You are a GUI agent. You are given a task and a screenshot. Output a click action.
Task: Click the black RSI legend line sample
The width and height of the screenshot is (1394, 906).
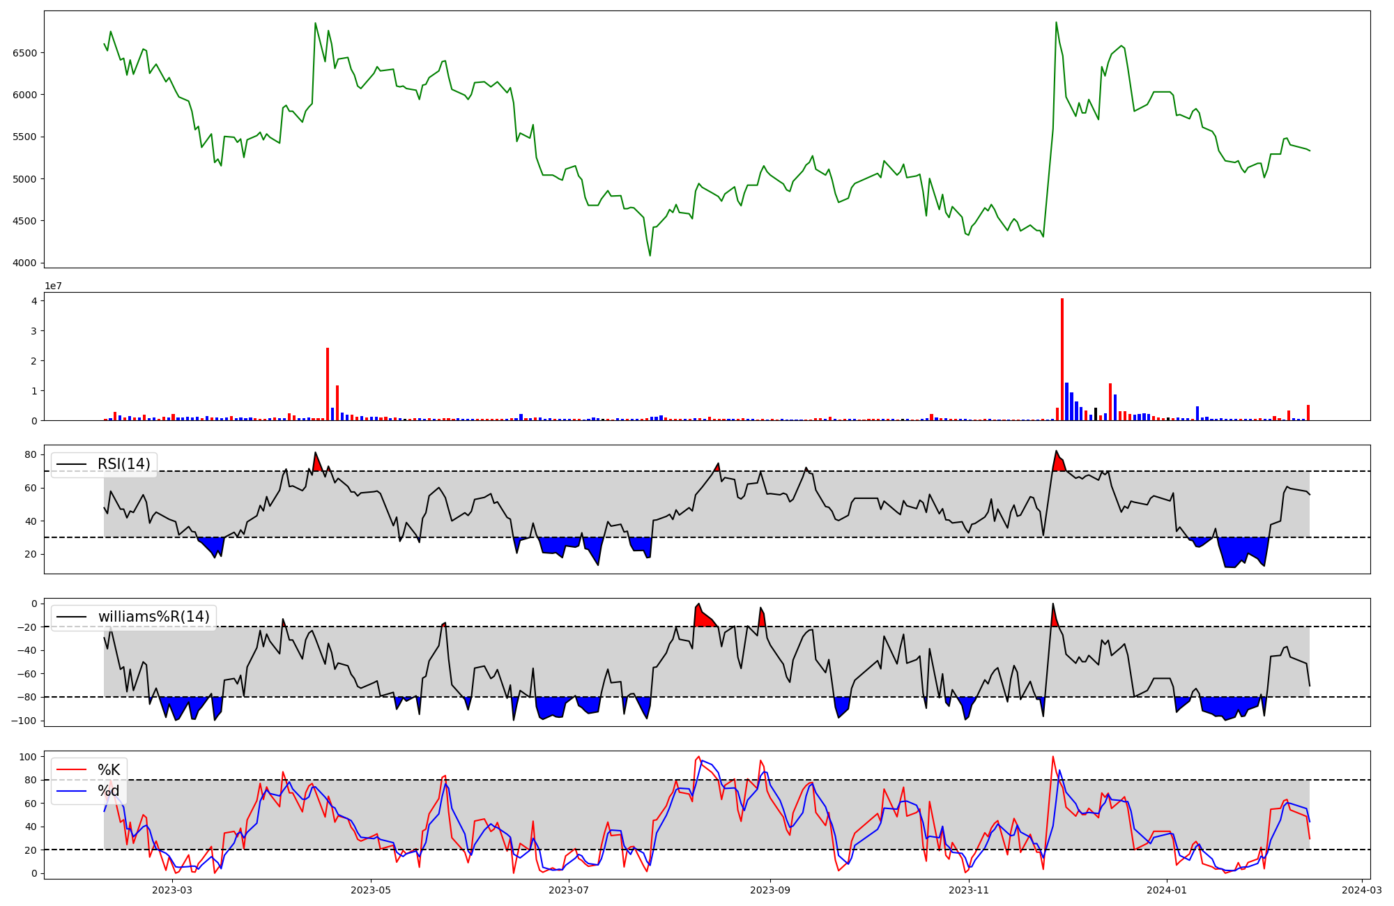coord(72,464)
